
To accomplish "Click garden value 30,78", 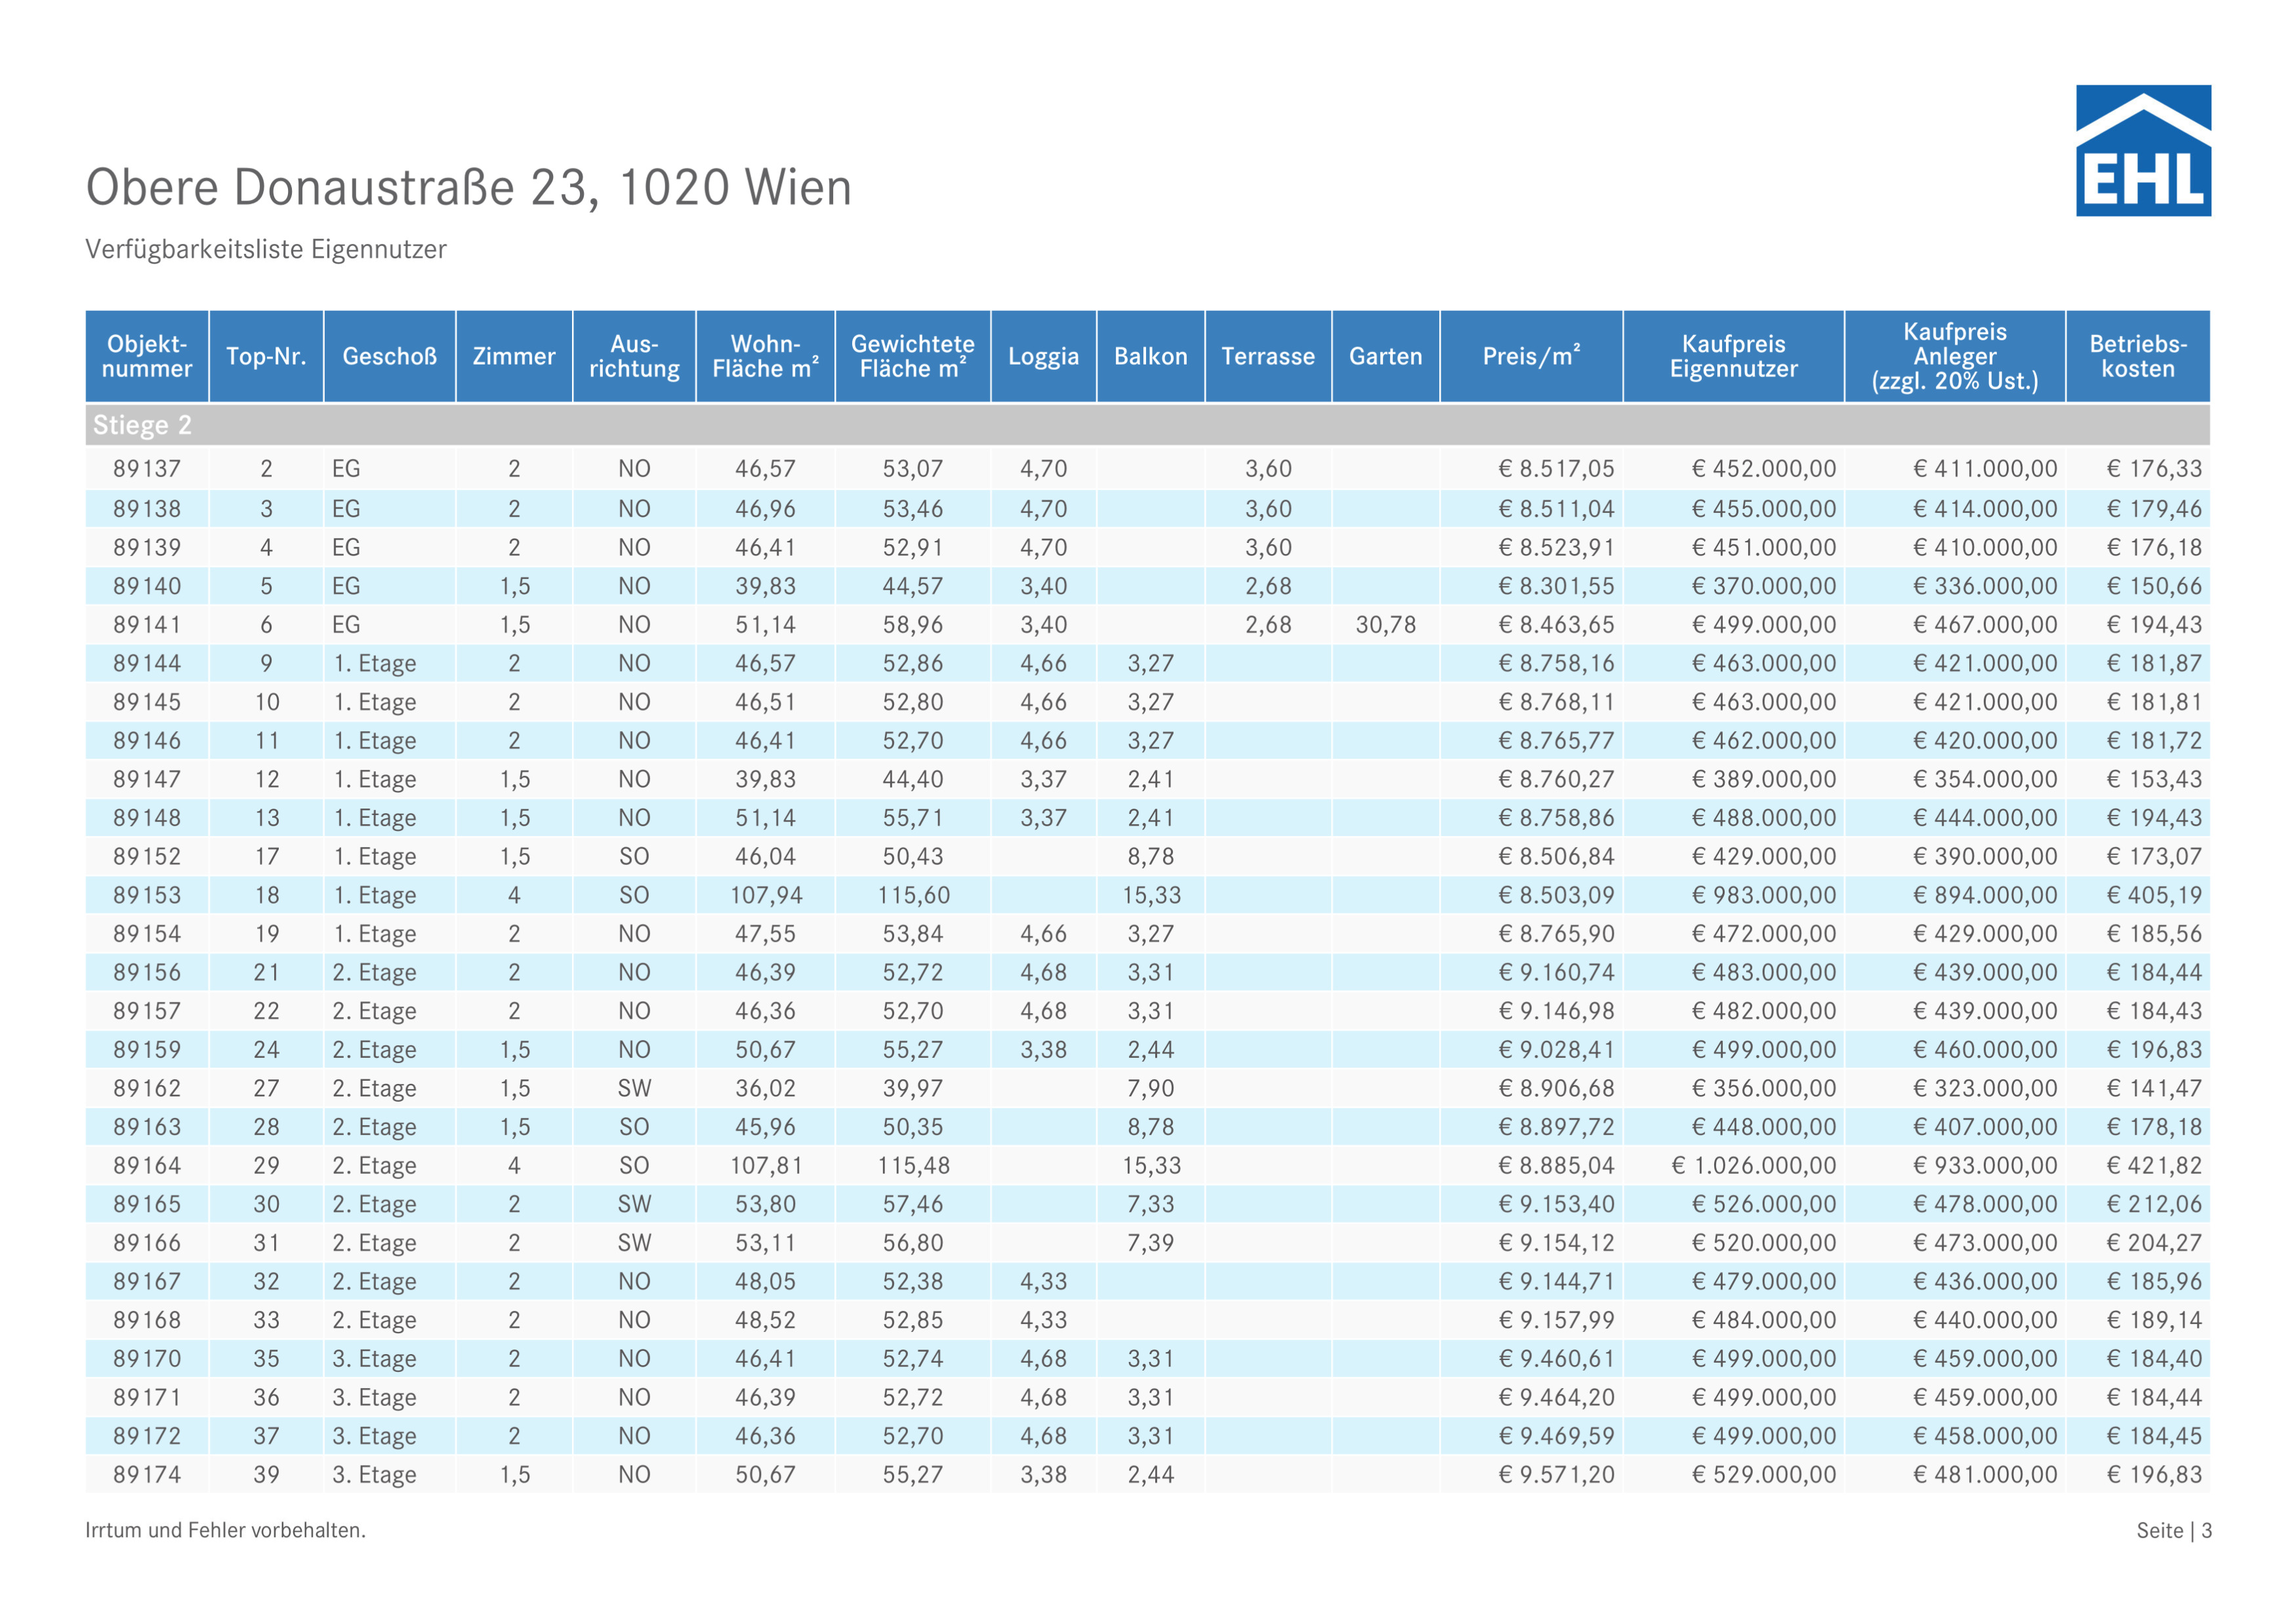I will (1386, 625).
